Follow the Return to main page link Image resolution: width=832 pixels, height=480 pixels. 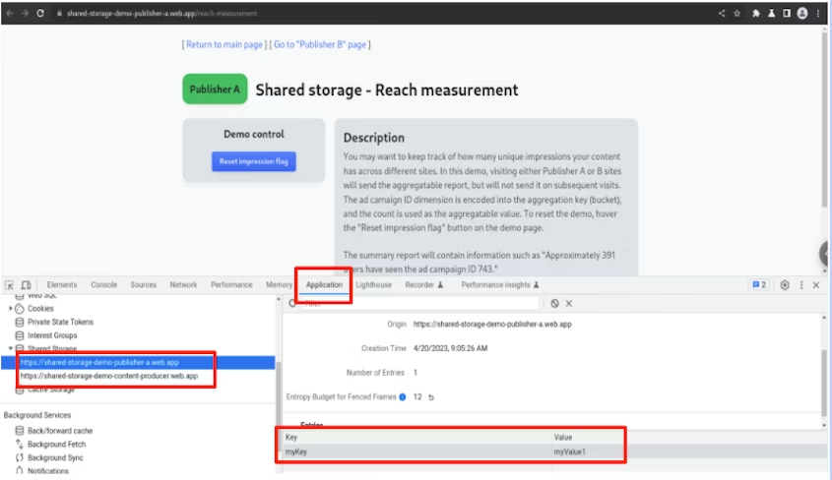tap(224, 44)
